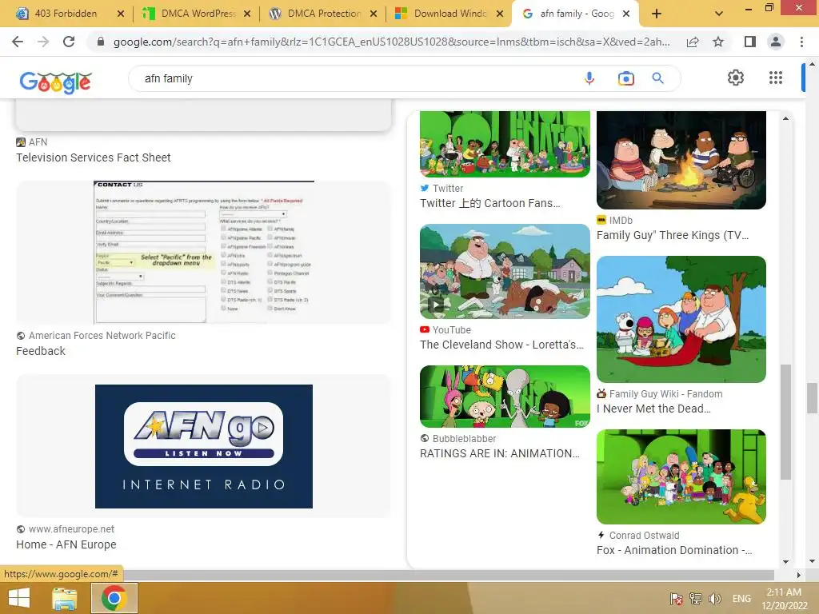Select the afn family Google tab
Screen dimensions: 819x614
pyautogui.click(x=577, y=14)
